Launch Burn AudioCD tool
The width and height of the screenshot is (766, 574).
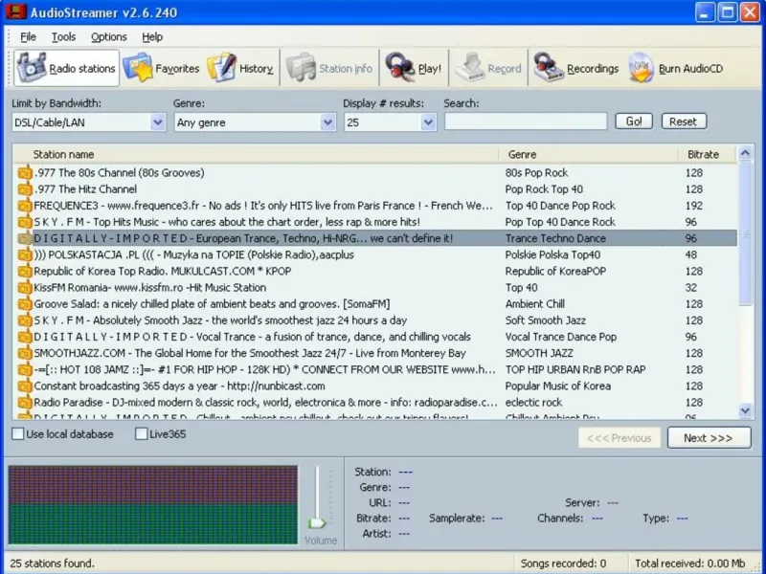pos(676,69)
